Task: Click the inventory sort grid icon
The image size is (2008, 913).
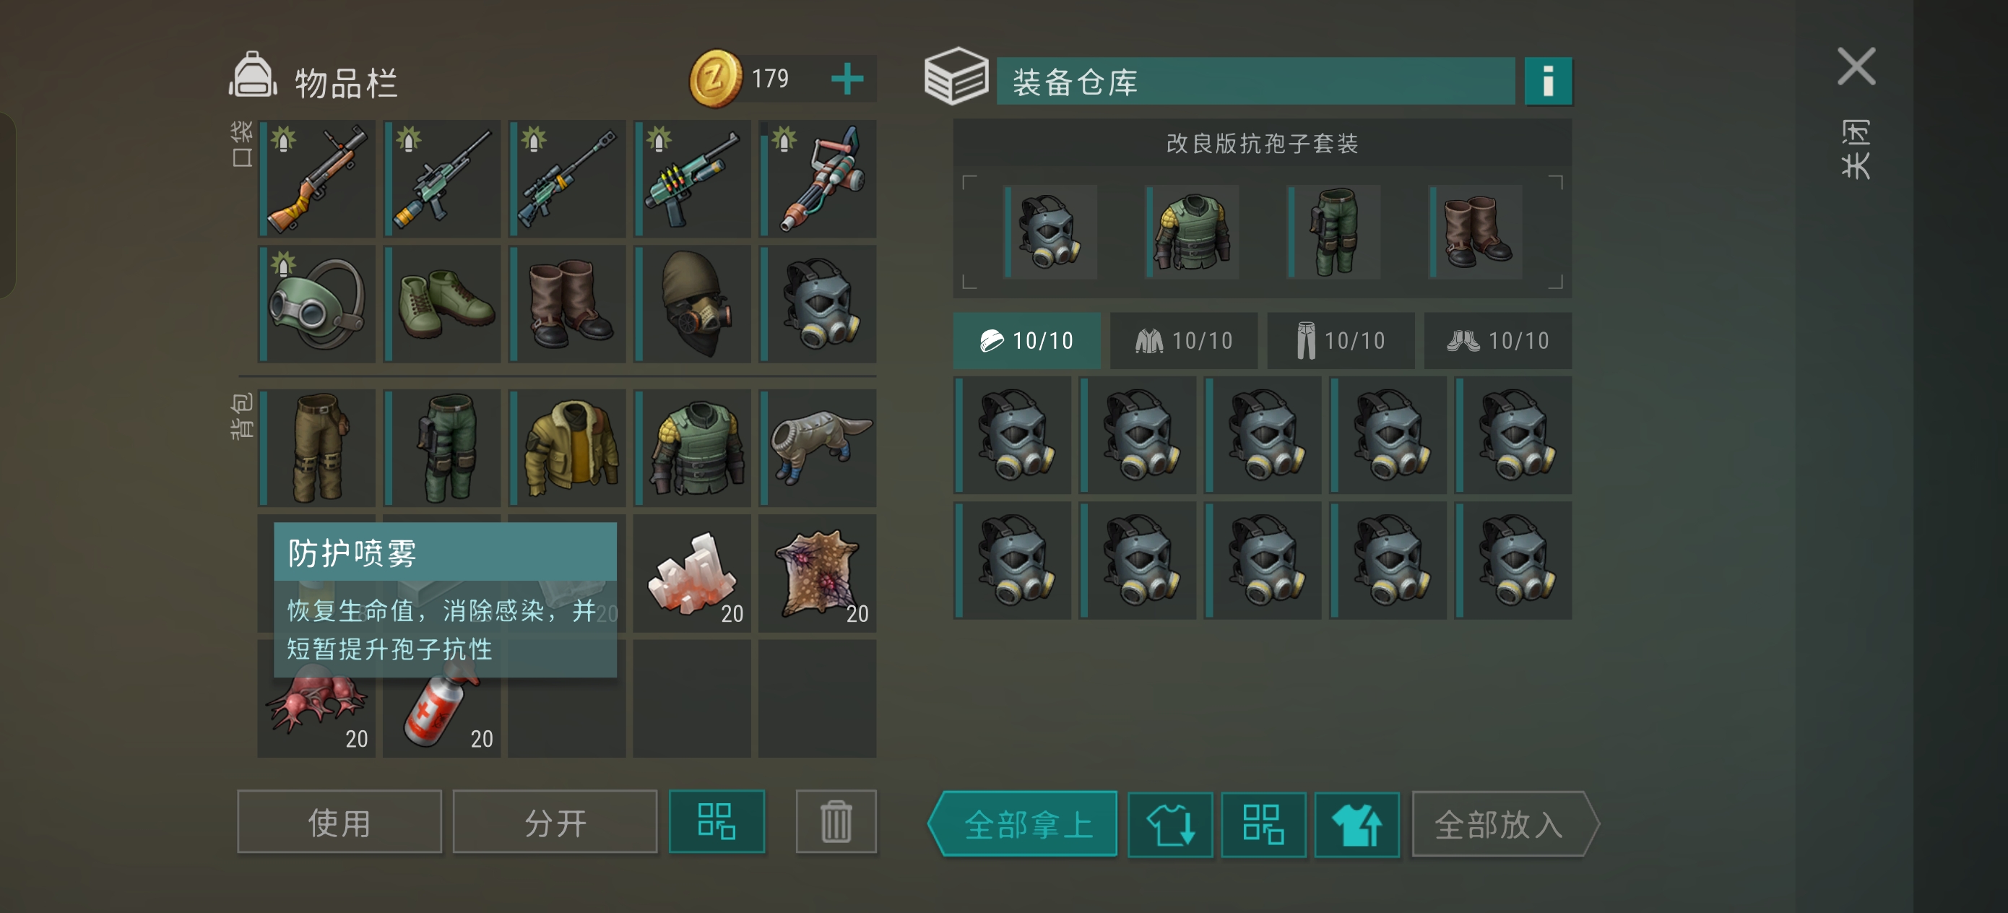Action: point(717,821)
